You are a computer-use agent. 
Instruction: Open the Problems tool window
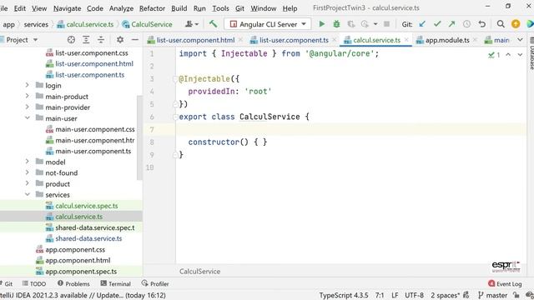[x=73, y=283]
